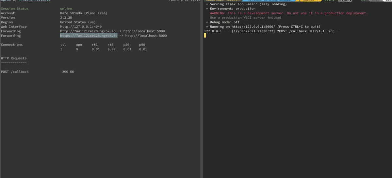Click the 'rt5' column header
The height and width of the screenshot is (178, 392).
point(110,45)
